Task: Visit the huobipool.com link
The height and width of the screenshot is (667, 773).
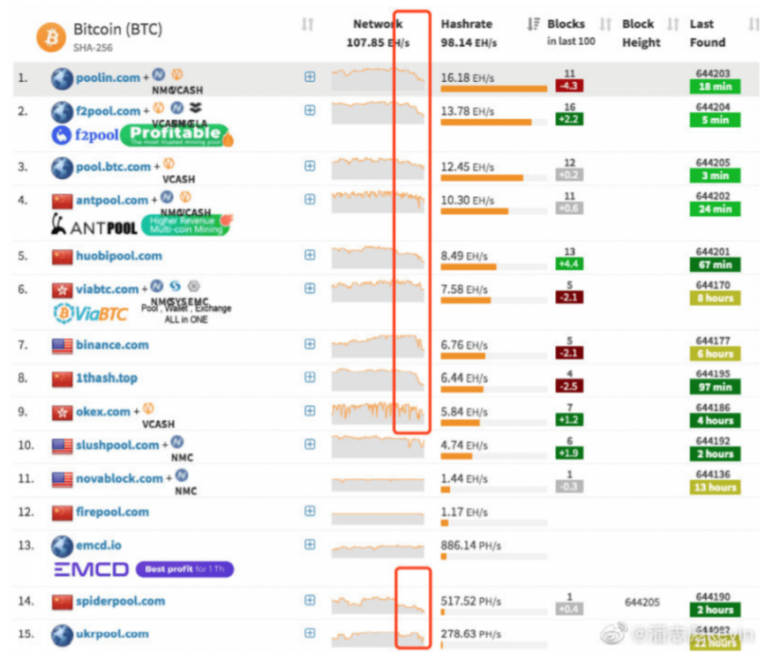Action: point(119,256)
